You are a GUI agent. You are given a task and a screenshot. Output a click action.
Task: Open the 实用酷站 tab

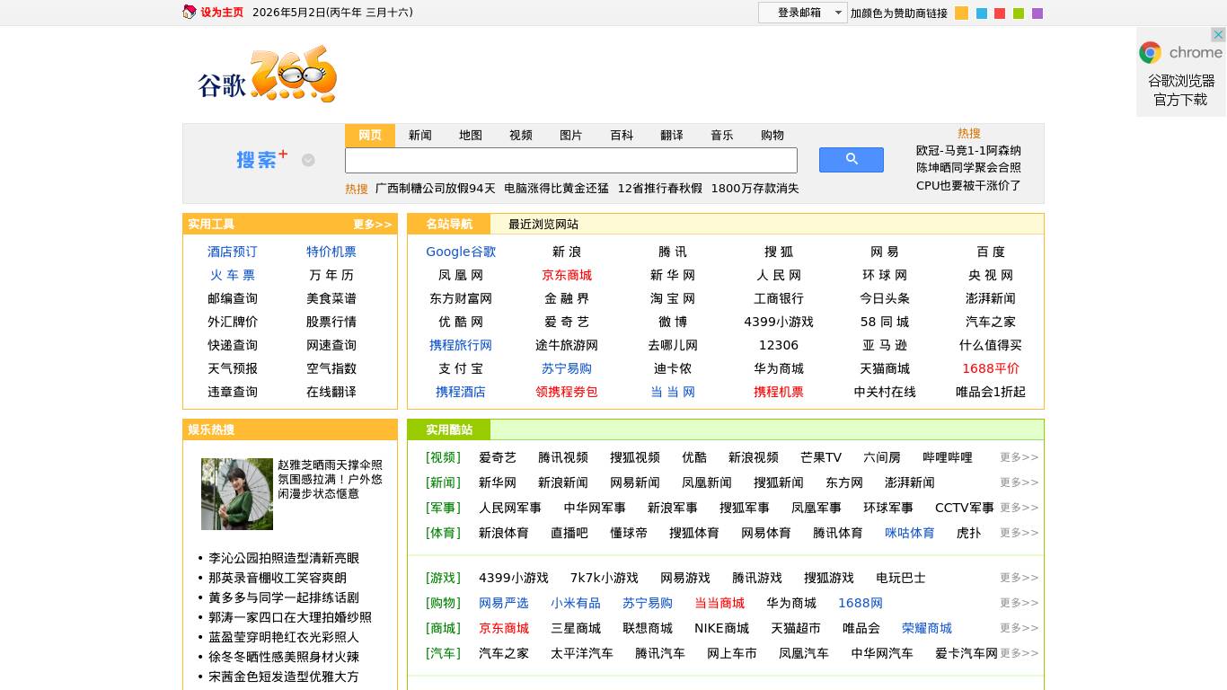(x=449, y=429)
